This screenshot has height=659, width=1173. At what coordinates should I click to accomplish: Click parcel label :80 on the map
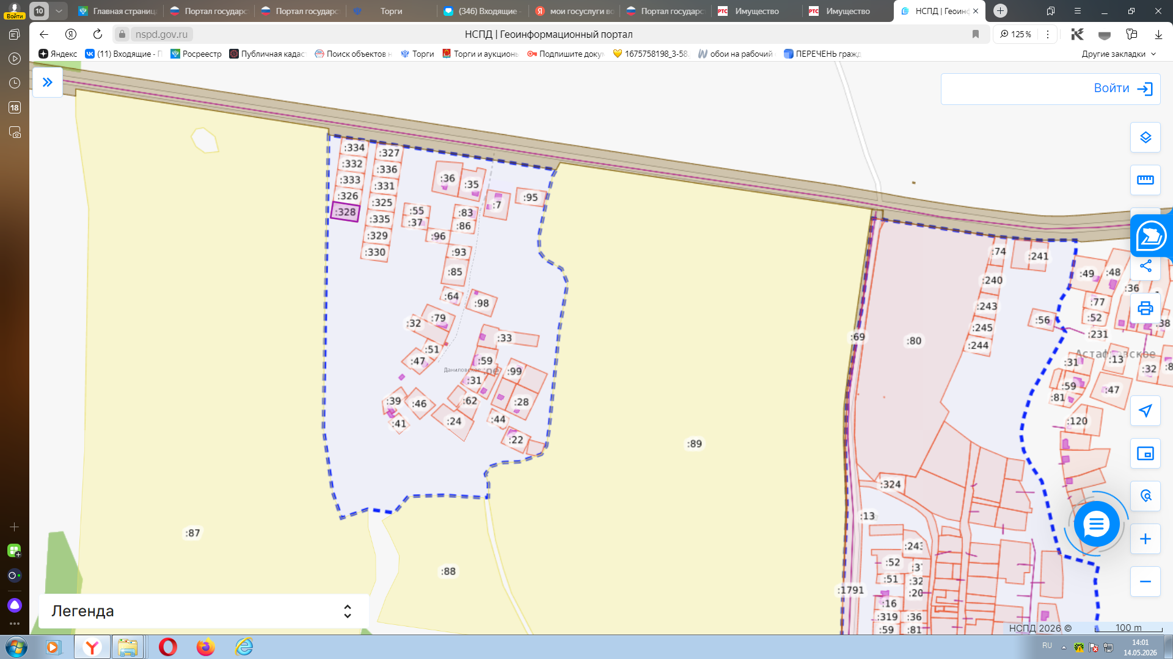coord(914,340)
